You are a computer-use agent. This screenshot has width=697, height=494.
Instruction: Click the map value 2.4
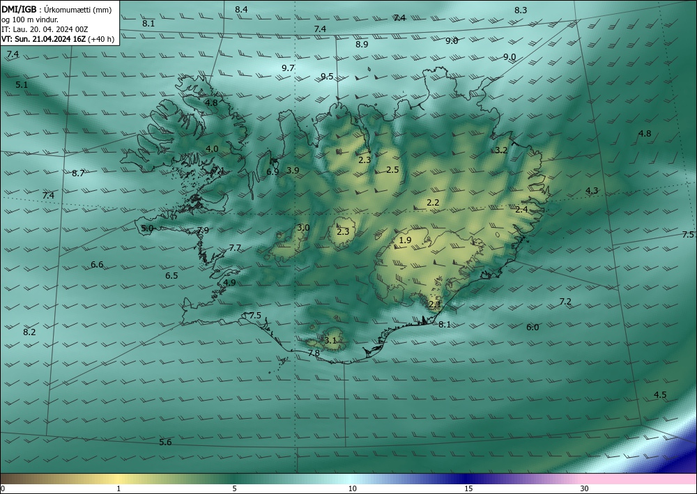[x=521, y=209]
